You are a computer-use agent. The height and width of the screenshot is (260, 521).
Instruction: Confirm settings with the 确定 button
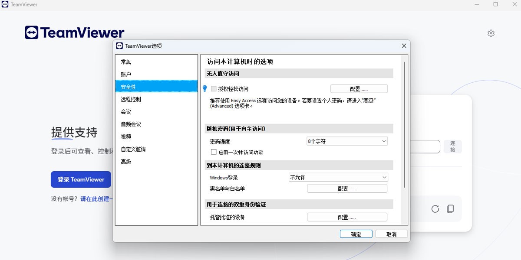[x=356, y=234]
